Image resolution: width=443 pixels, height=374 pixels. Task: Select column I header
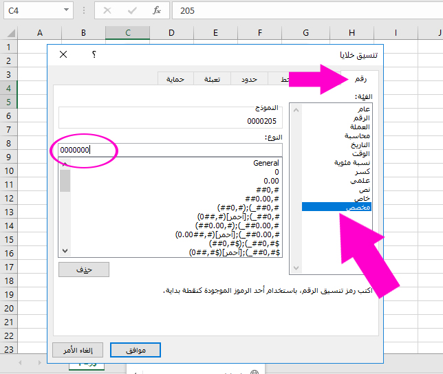pos(396,33)
